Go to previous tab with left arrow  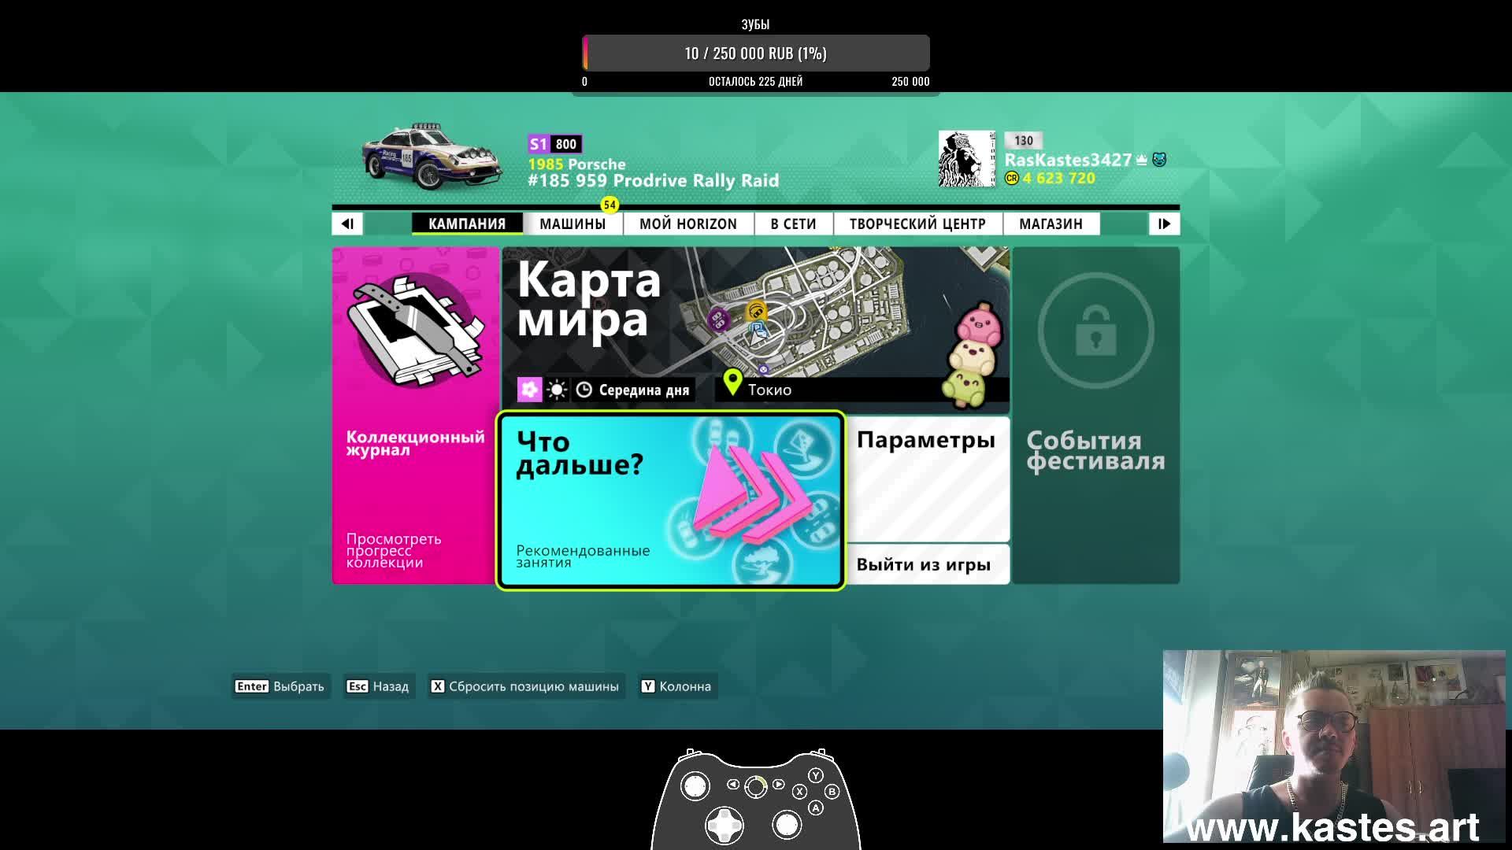click(x=347, y=224)
